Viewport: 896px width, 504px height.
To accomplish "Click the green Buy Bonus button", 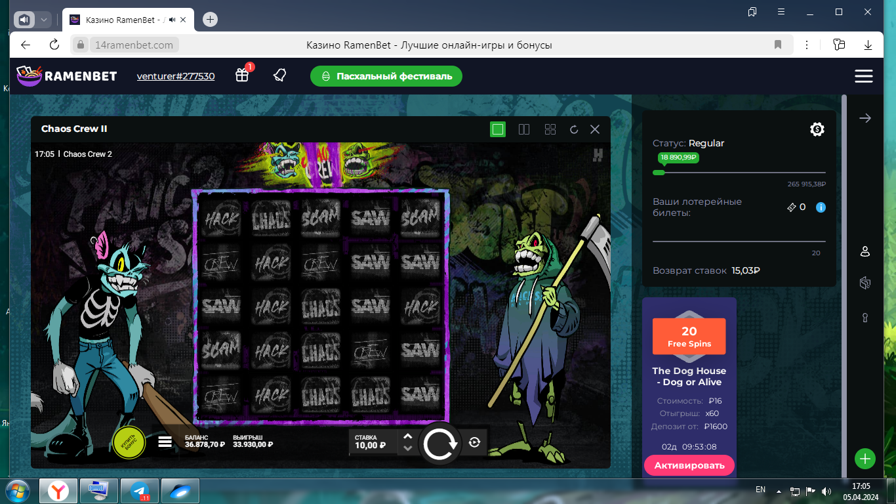I will 129,442.
